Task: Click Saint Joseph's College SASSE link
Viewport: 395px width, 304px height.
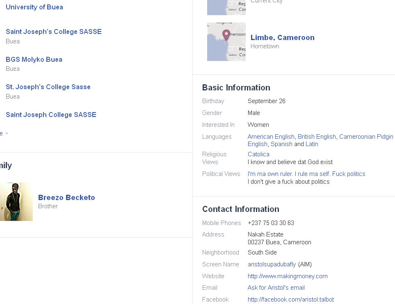Action: [x=54, y=32]
